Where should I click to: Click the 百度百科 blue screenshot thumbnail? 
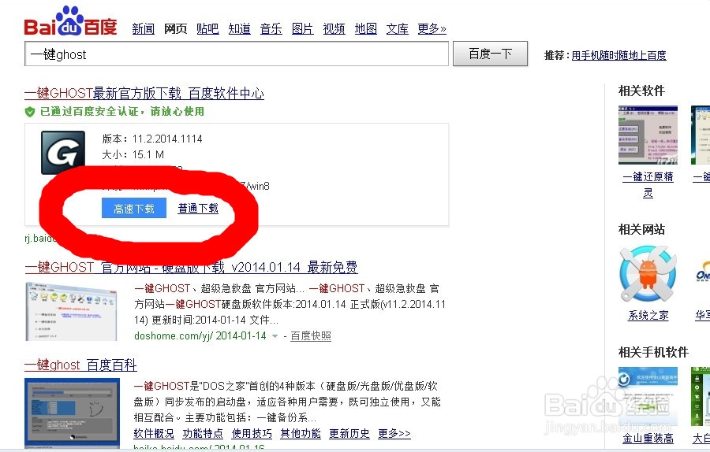click(x=72, y=413)
